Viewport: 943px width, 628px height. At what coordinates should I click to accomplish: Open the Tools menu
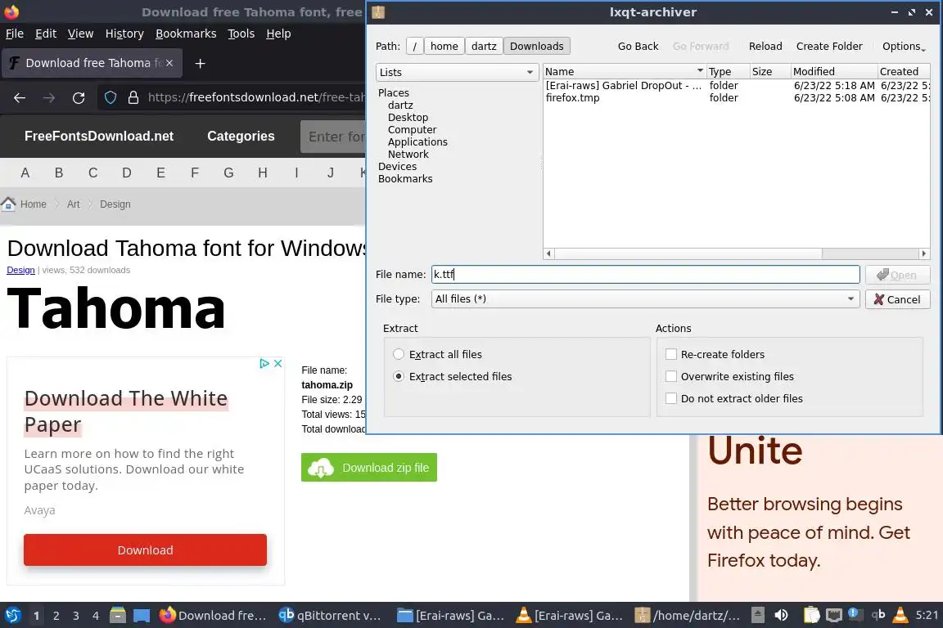(241, 34)
